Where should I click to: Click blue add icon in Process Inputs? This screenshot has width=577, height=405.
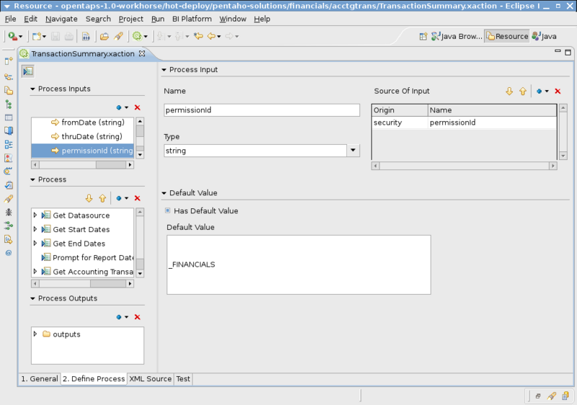(119, 107)
